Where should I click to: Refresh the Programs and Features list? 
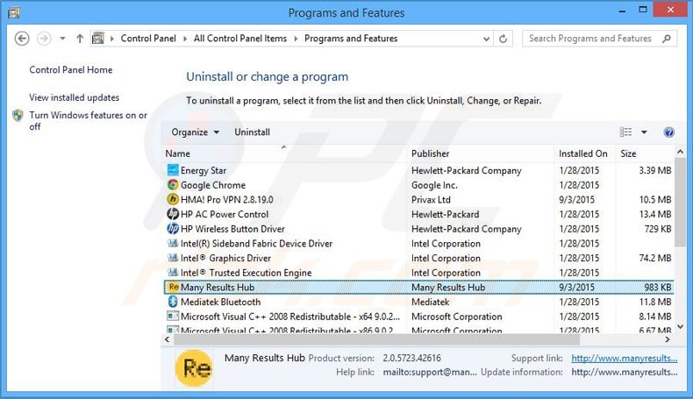coord(503,39)
